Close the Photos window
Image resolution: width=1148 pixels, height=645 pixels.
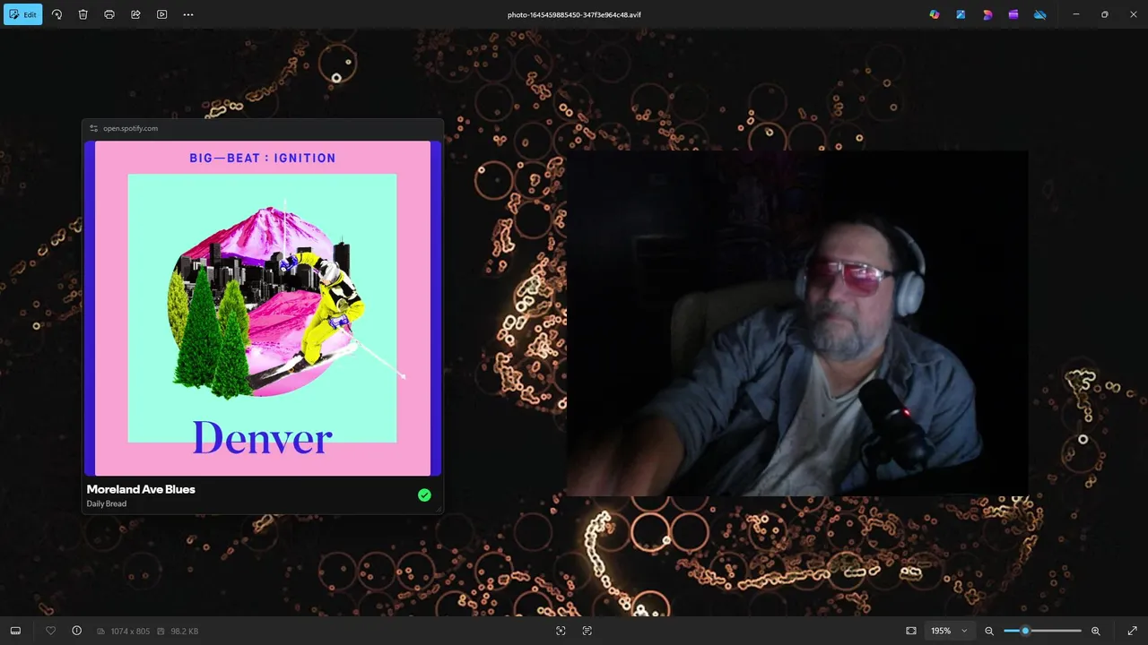[x=1133, y=14]
